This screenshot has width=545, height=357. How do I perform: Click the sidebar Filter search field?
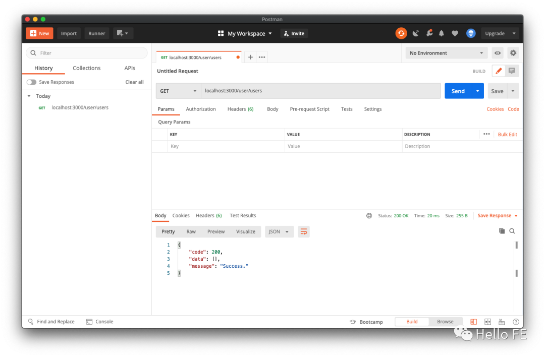click(x=87, y=53)
